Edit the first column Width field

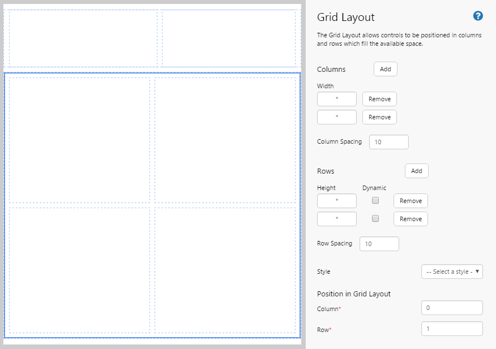pyautogui.click(x=337, y=99)
